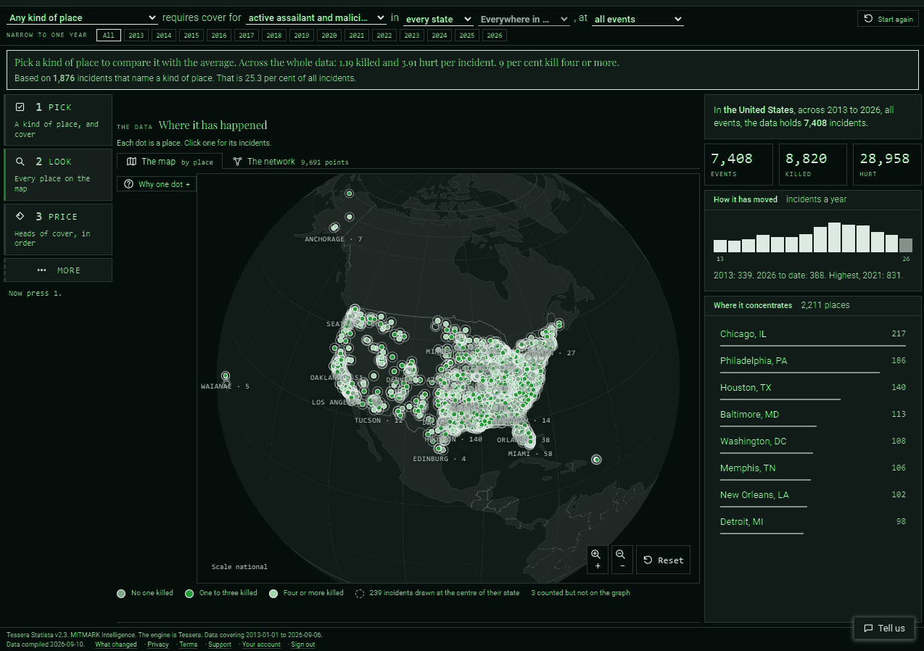The width and height of the screenshot is (924, 651).
Task: Narrow to year 2026
Action: pos(494,35)
